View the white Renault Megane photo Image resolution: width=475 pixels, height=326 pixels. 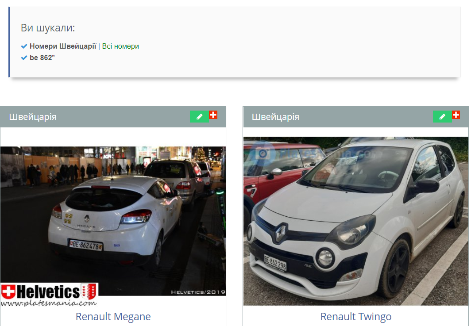coord(113,226)
